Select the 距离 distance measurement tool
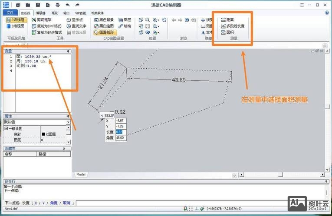The height and width of the screenshot is (216, 332). point(227,20)
